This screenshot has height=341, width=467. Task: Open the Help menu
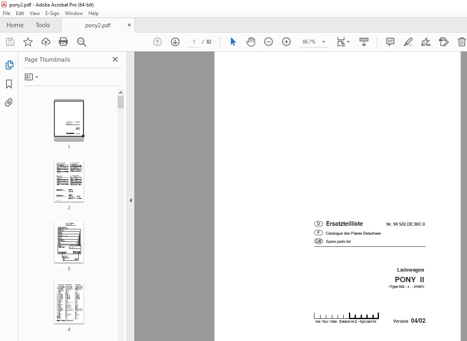[x=93, y=13]
